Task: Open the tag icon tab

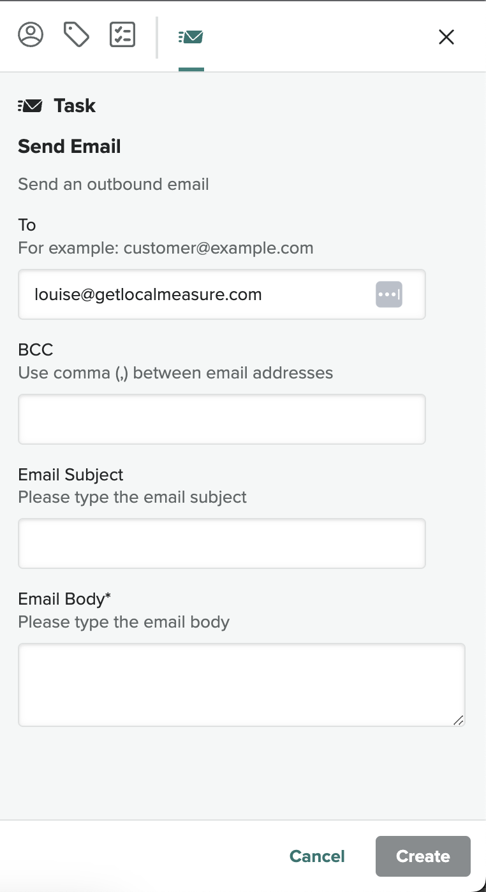Action: pyautogui.click(x=77, y=35)
